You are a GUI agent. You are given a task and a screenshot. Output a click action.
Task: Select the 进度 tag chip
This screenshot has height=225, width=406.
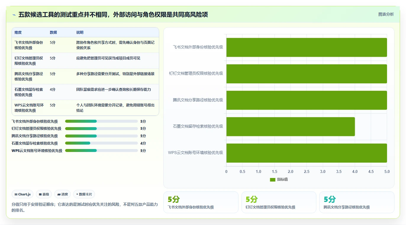tap(62, 194)
